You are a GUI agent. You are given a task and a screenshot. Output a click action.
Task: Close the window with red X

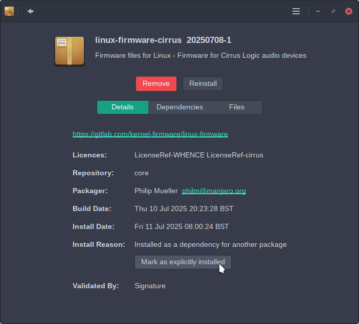[348, 11]
